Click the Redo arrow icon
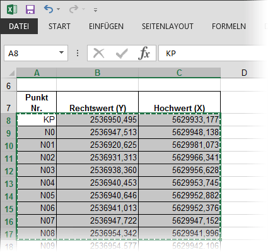Screen dimensions: 268x252 point(73,9)
